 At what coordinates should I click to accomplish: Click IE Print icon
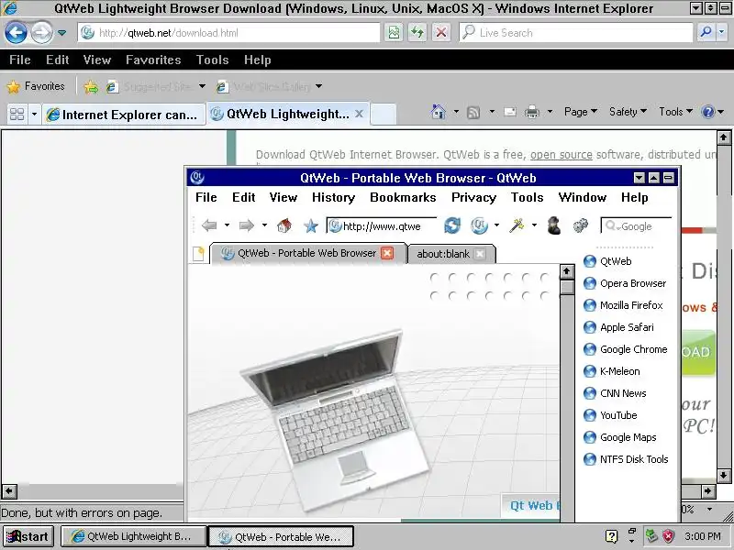[x=532, y=112]
